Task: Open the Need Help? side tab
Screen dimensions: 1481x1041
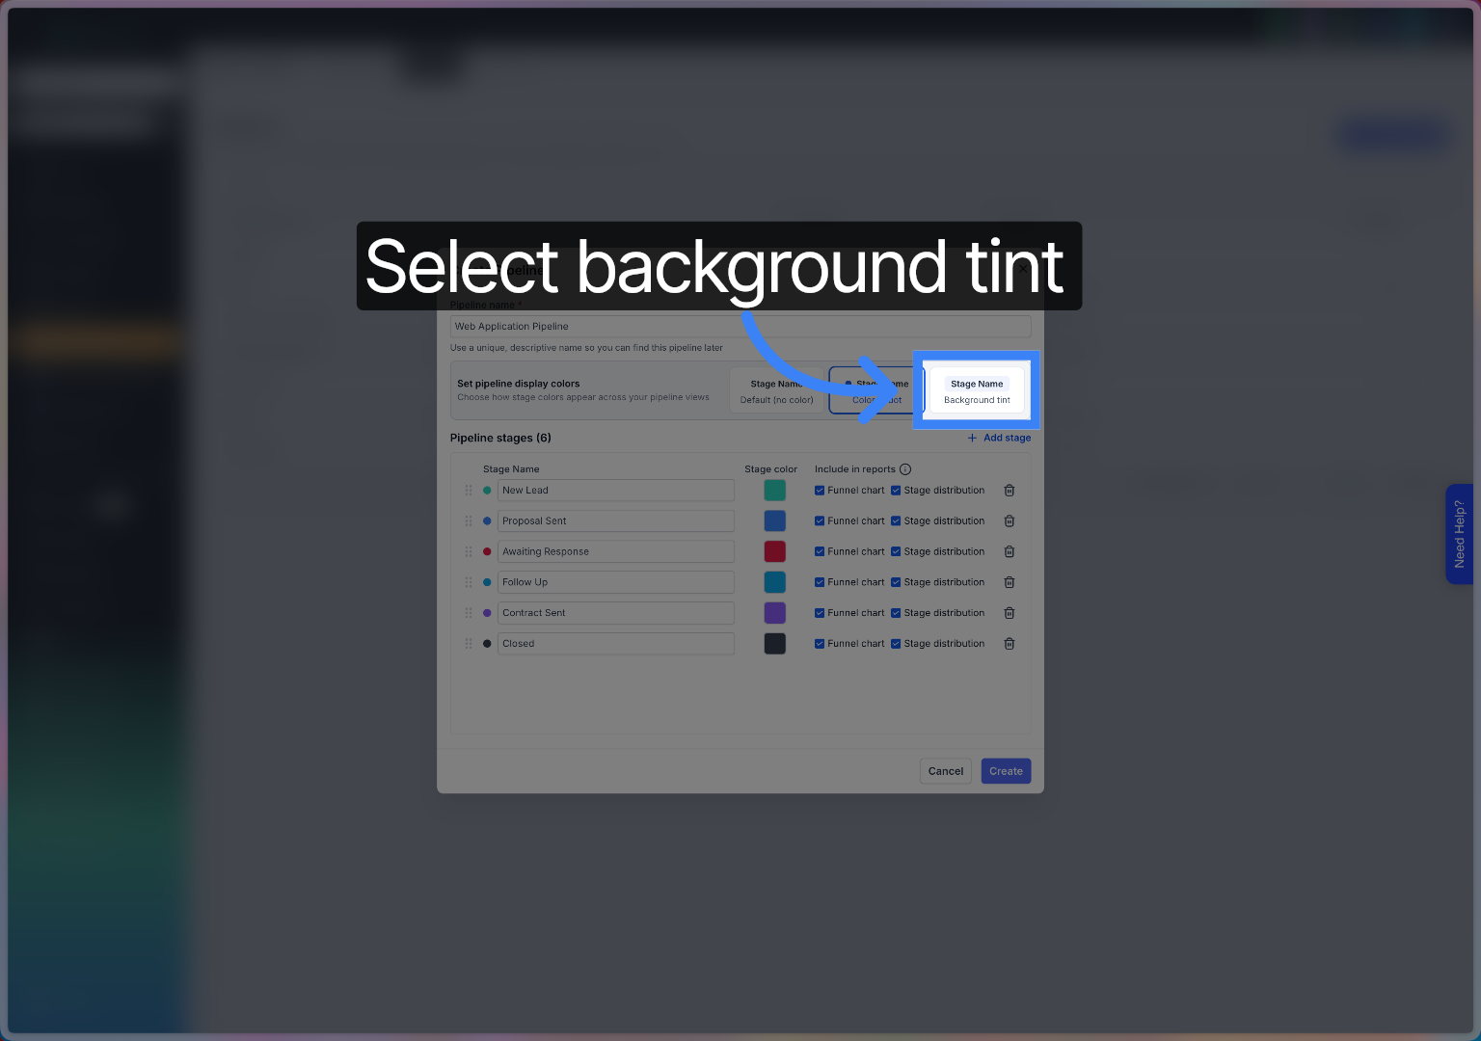Action: 1459,534
